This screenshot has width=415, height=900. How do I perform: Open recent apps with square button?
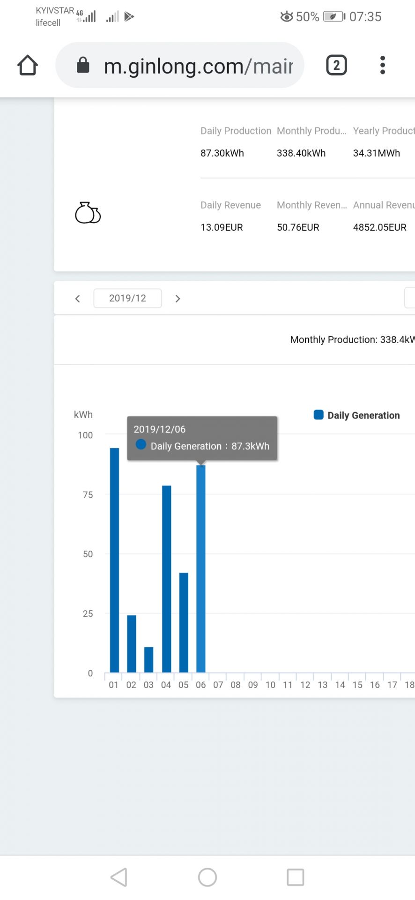(295, 877)
